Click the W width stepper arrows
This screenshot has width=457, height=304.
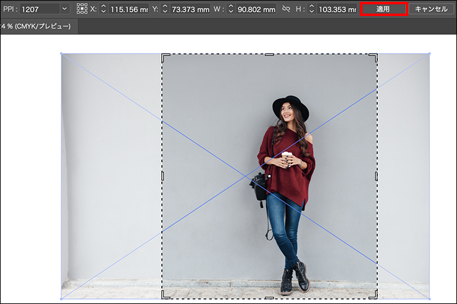tap(230, 9)
